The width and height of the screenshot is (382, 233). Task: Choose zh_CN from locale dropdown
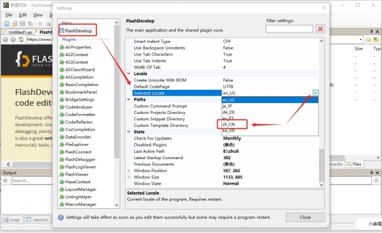tap(229, 124)
